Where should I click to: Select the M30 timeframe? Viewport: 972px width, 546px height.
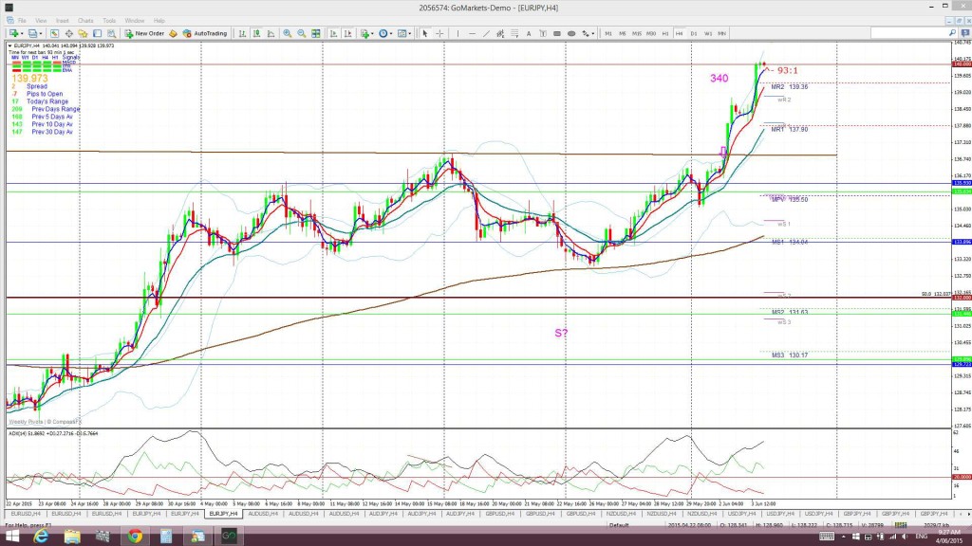pyautogui.click(x=651, y=33)
